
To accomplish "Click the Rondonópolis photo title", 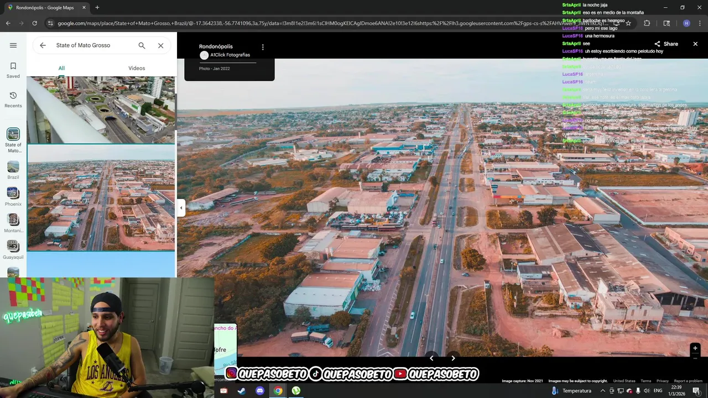I will click(216, 46).
